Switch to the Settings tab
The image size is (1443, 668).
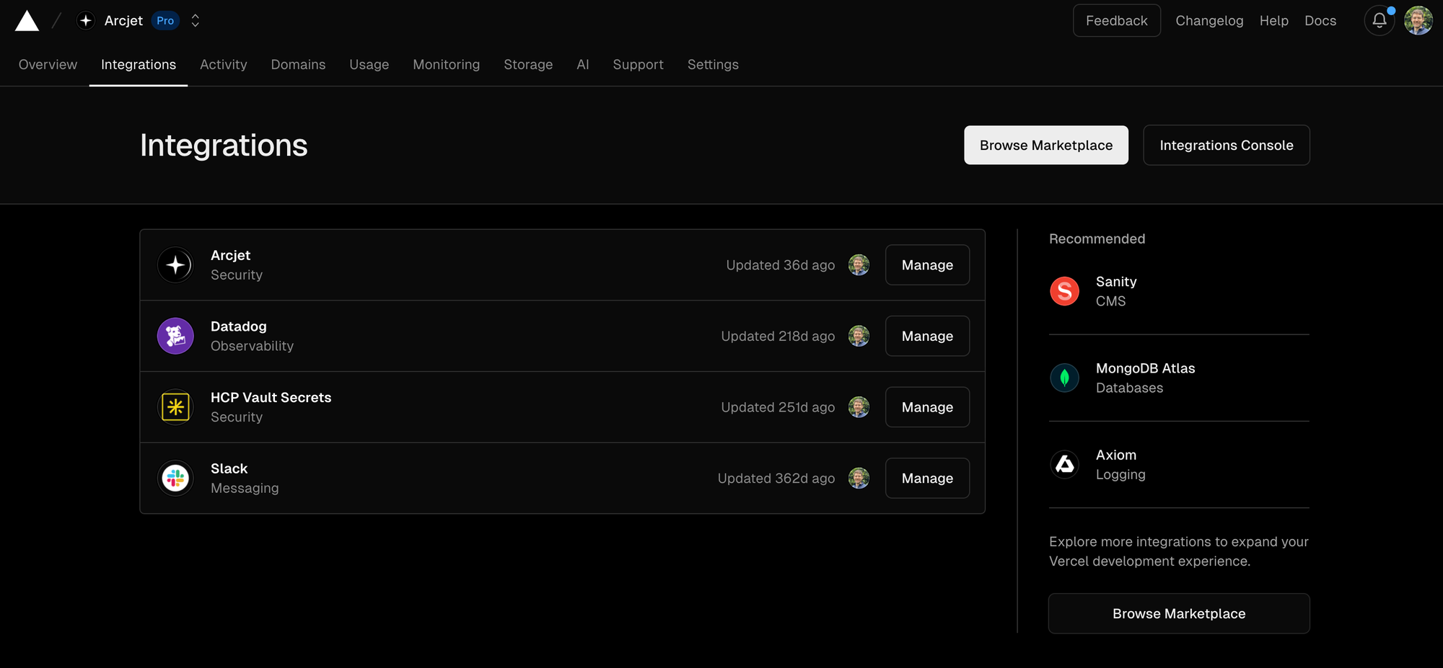[713, 65]
